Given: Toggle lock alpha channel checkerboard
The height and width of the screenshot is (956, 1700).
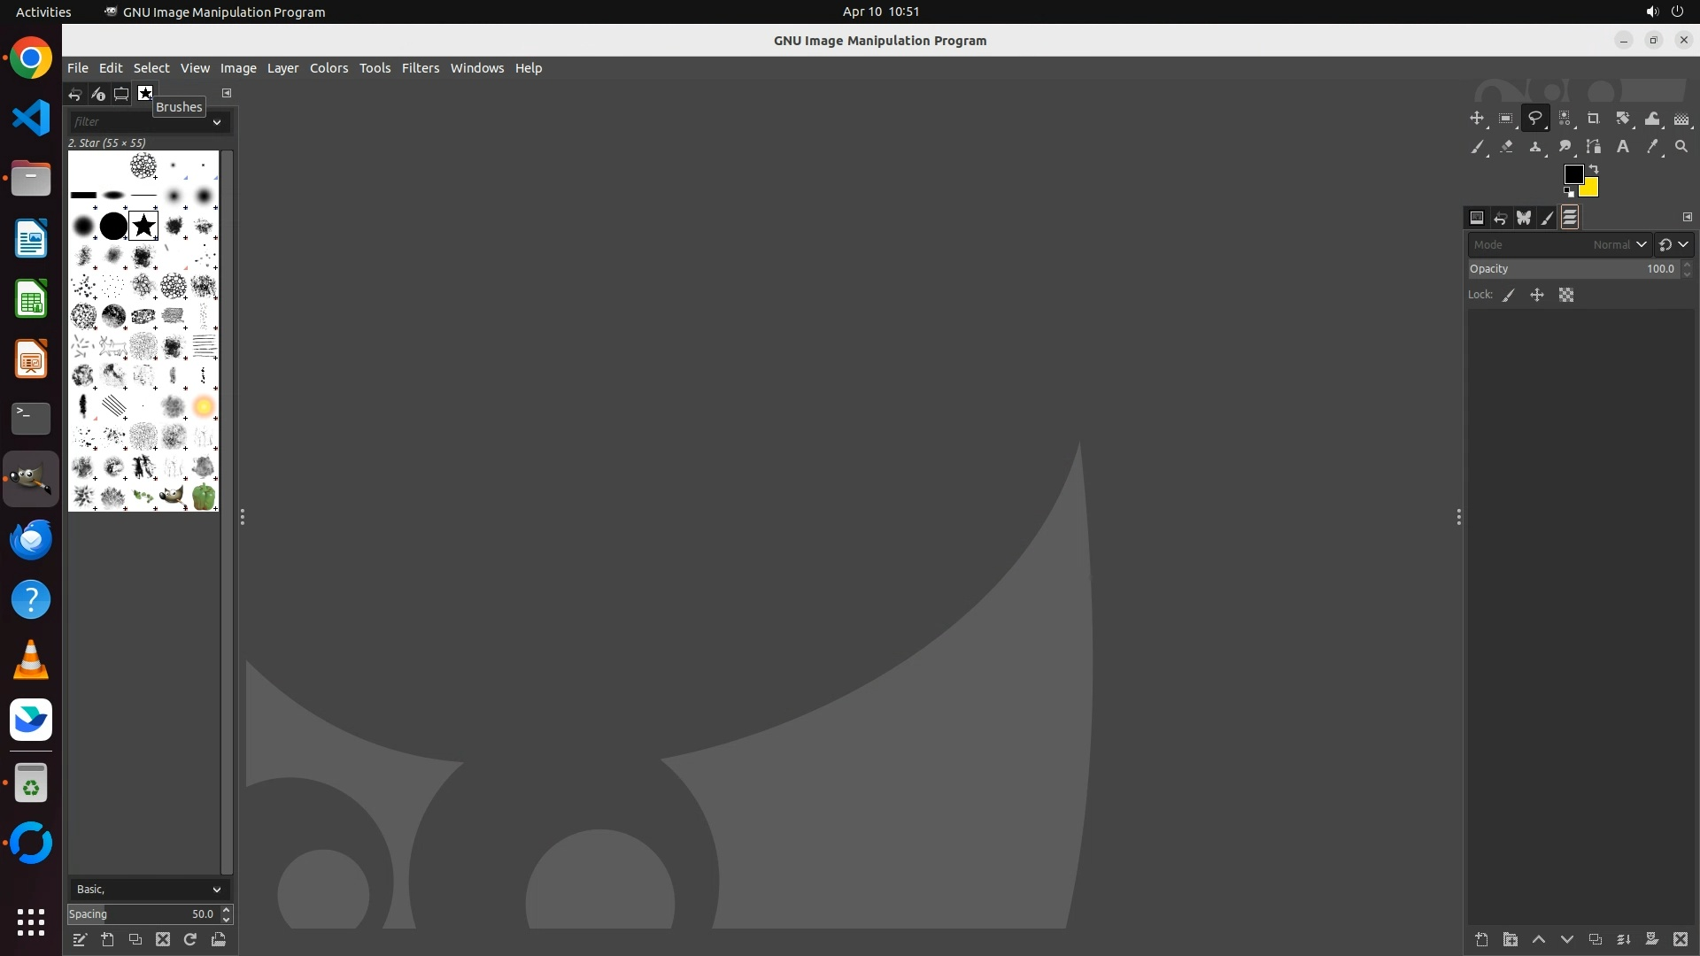Looking at the screenshot, I should tap(1566, 296).
